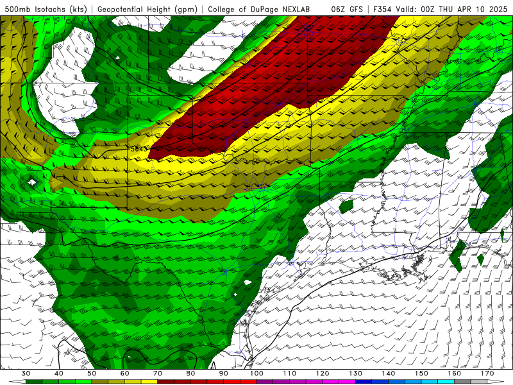The height and width of the screenshot is (385, 513).
Task: Click the legend value '100'
Action: (257, 373)
